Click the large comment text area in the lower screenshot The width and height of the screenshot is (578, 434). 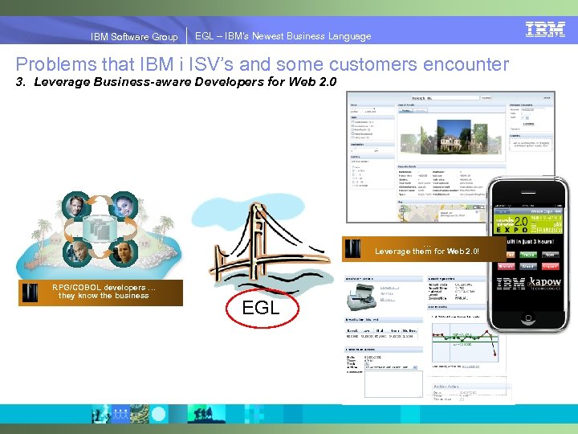[x=393, y=384]
